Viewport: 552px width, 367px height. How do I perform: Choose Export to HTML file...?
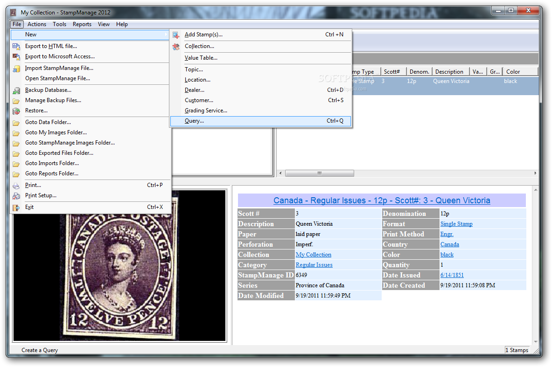[x=90, y=46]
